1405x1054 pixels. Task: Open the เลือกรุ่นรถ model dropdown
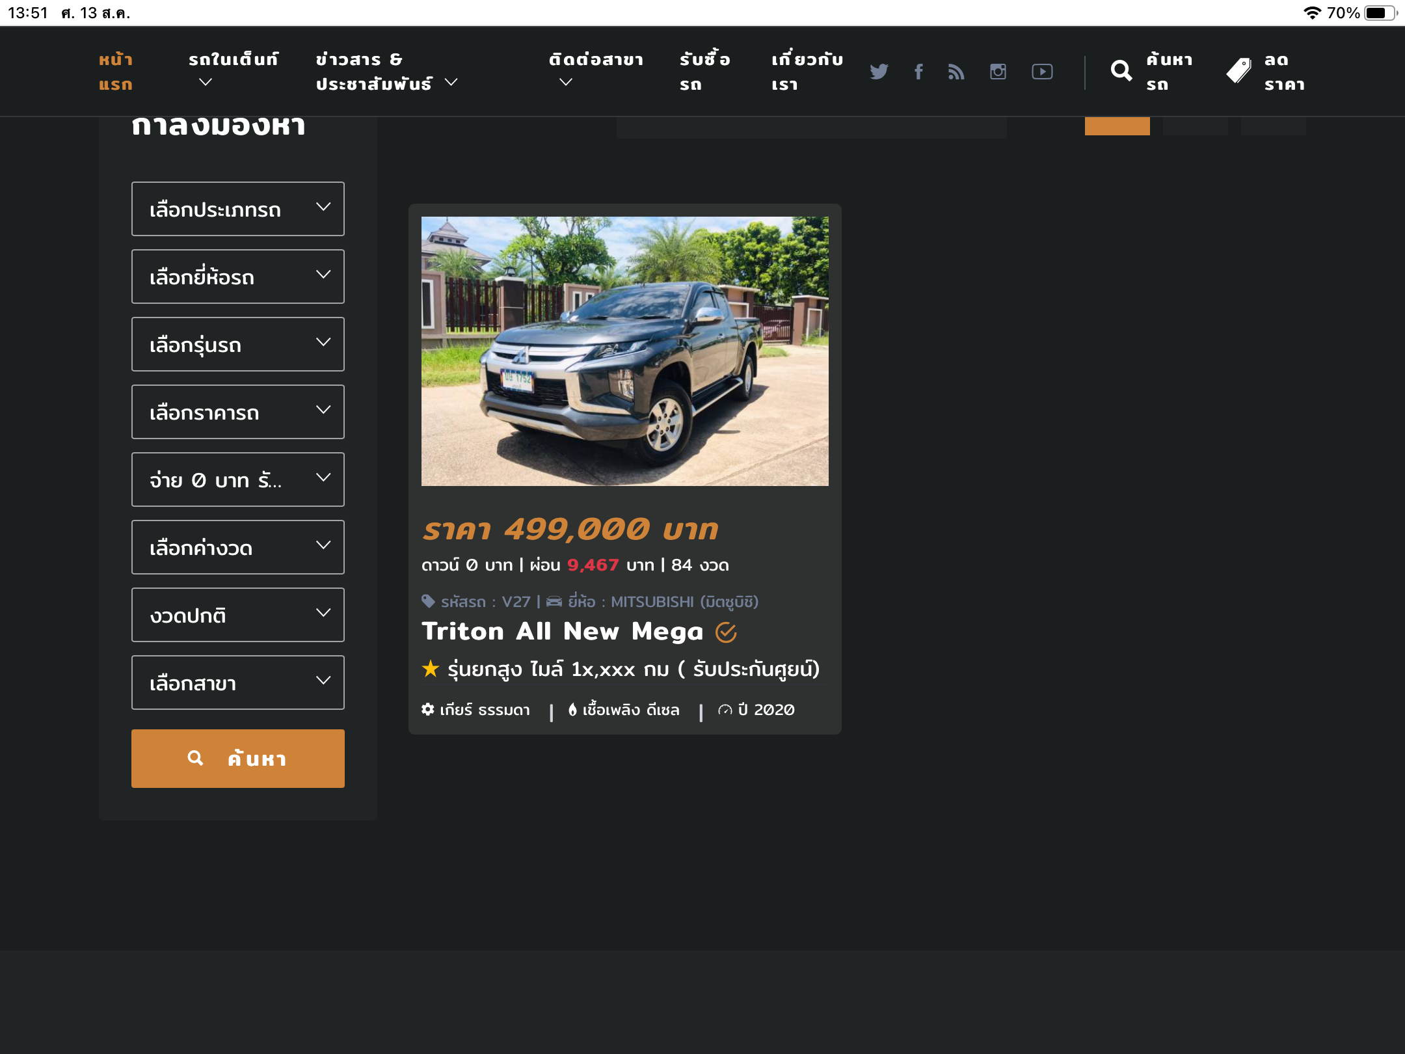[237, 344]
